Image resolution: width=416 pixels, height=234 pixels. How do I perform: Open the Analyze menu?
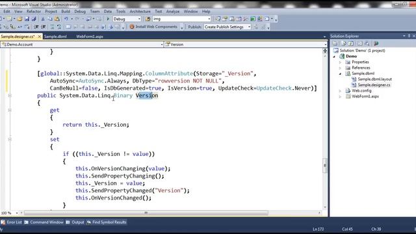click(x=173, y=12)
